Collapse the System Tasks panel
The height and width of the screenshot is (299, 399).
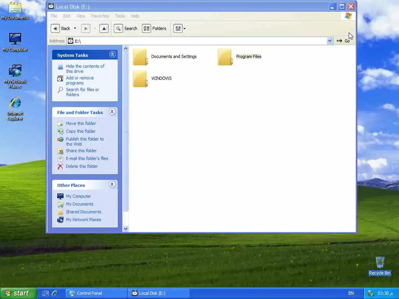click(112, 54)
